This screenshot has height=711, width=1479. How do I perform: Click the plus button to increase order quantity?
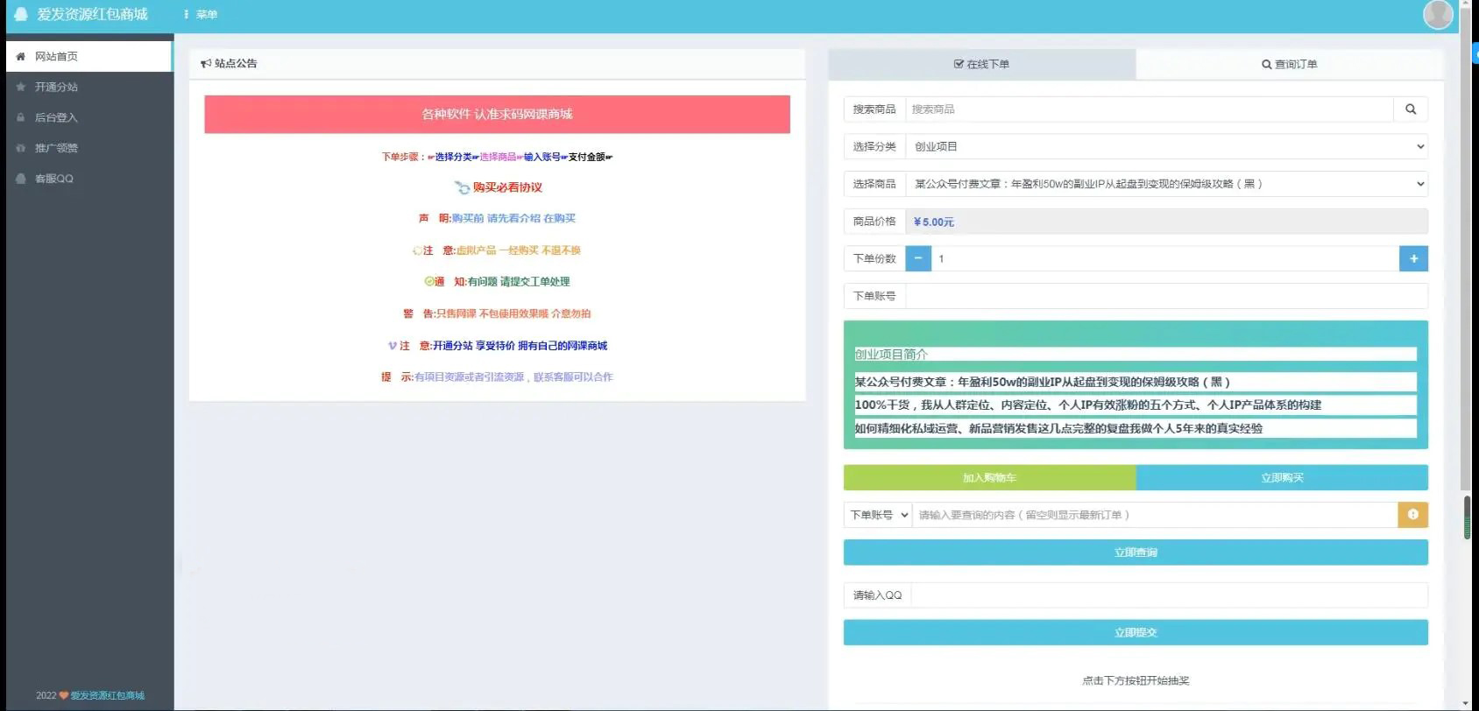click(1412, 258)
